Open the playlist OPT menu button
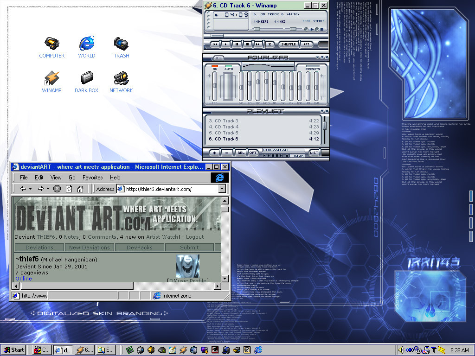The height and width of the screenshot is (356, 475). pos(253,153)
